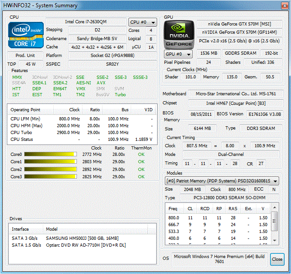Viewport: 291px width, 274px height.
Task: Click the Interface column header in Drives
Action: coord(26,229)
